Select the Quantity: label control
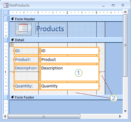Screen dimensions: 131x122 point(26,86)
